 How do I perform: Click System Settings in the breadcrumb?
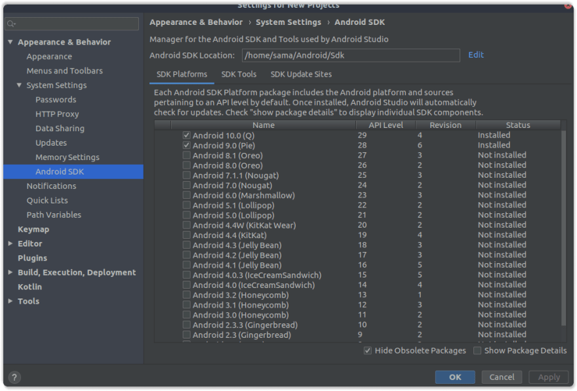(x=288, y=22)
